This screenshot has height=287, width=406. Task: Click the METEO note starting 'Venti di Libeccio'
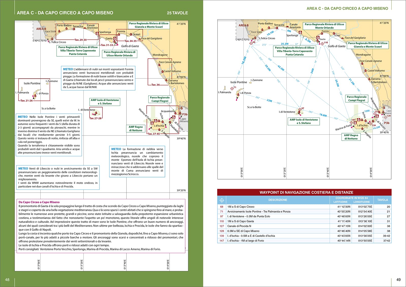58,177
